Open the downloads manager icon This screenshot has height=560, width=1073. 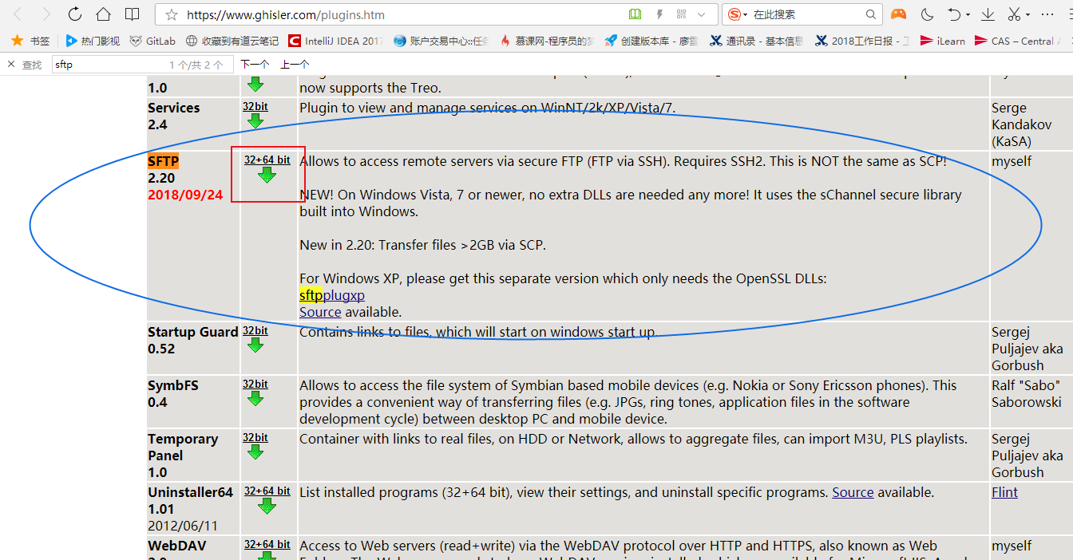point(988,14)
